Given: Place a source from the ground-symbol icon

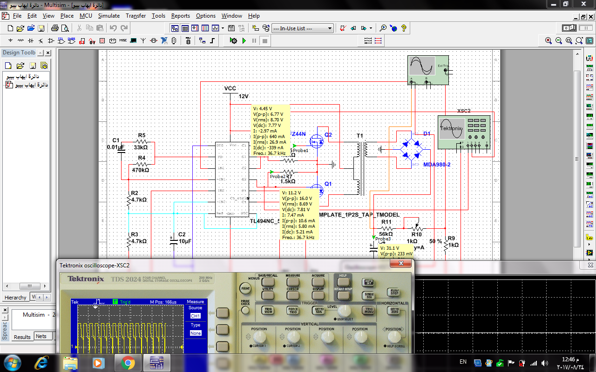Looking at the screenshot, I should 10,40.
